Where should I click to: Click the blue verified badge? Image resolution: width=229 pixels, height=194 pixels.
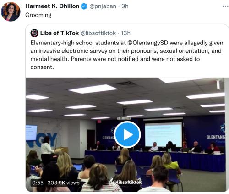pos(84,6)
